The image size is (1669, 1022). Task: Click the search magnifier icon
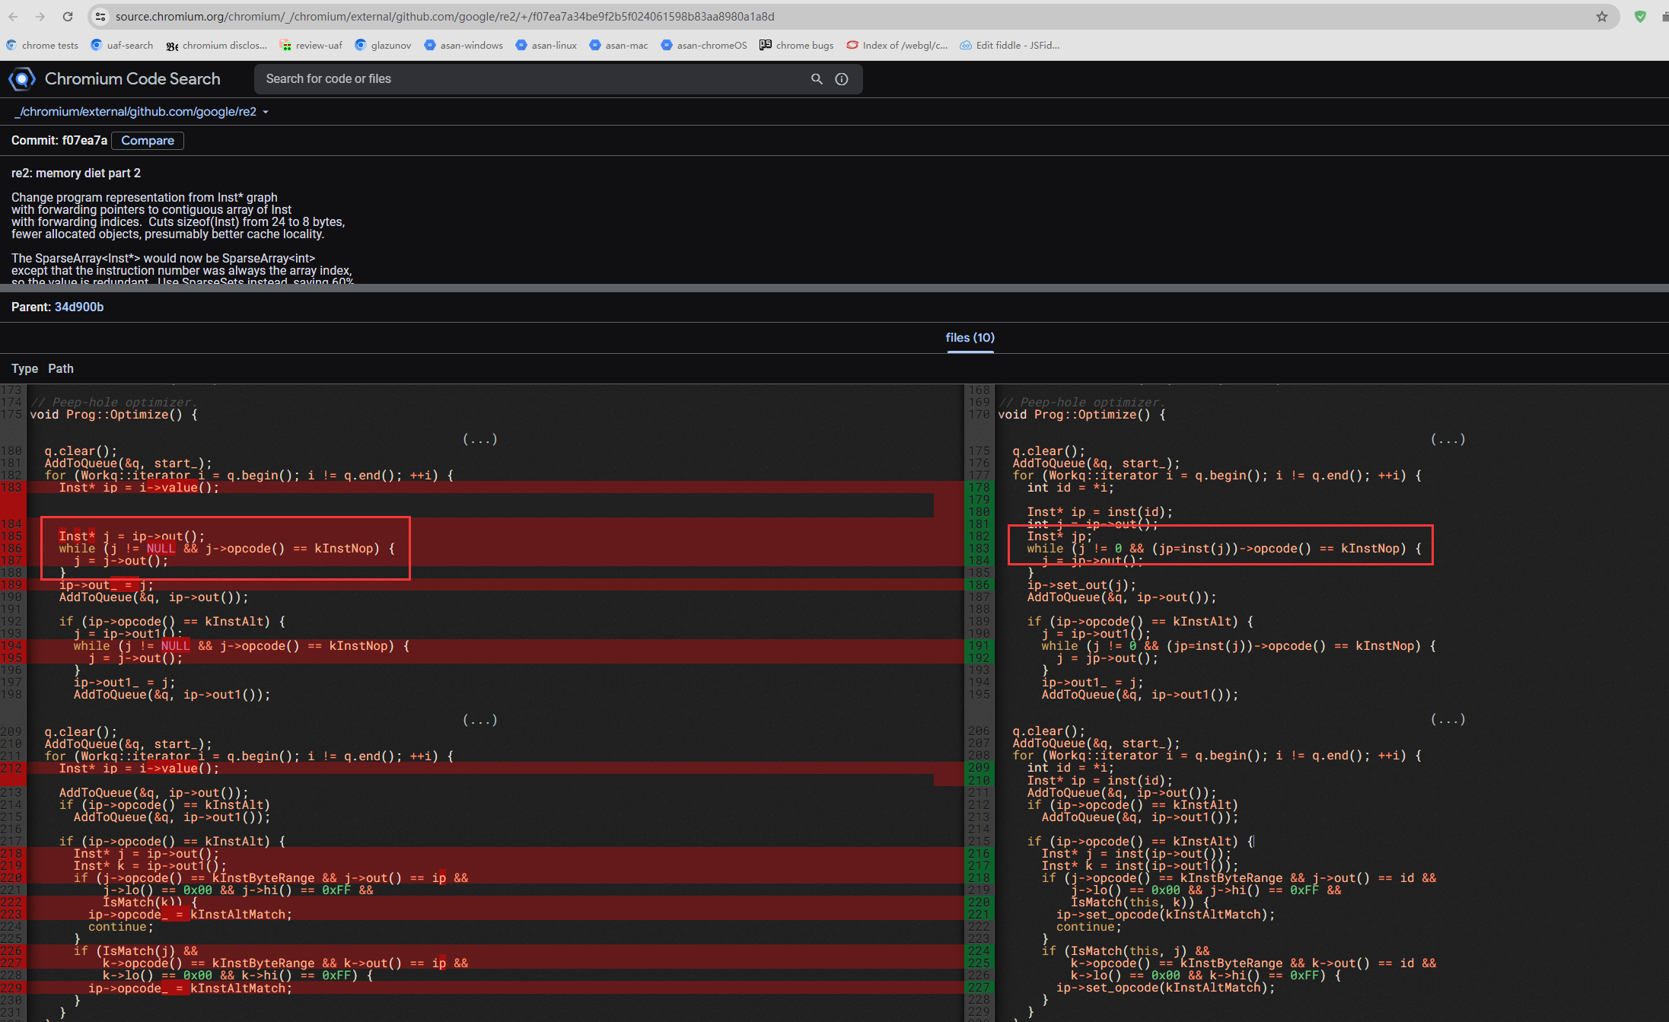point(817,78)
